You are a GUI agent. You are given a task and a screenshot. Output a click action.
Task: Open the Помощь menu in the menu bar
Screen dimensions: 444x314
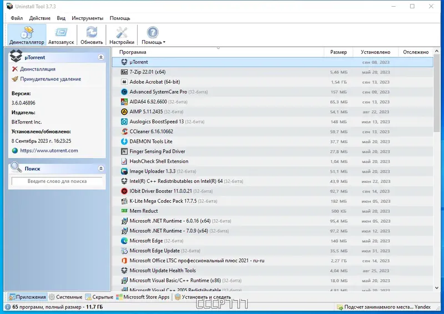click(120, 18)
